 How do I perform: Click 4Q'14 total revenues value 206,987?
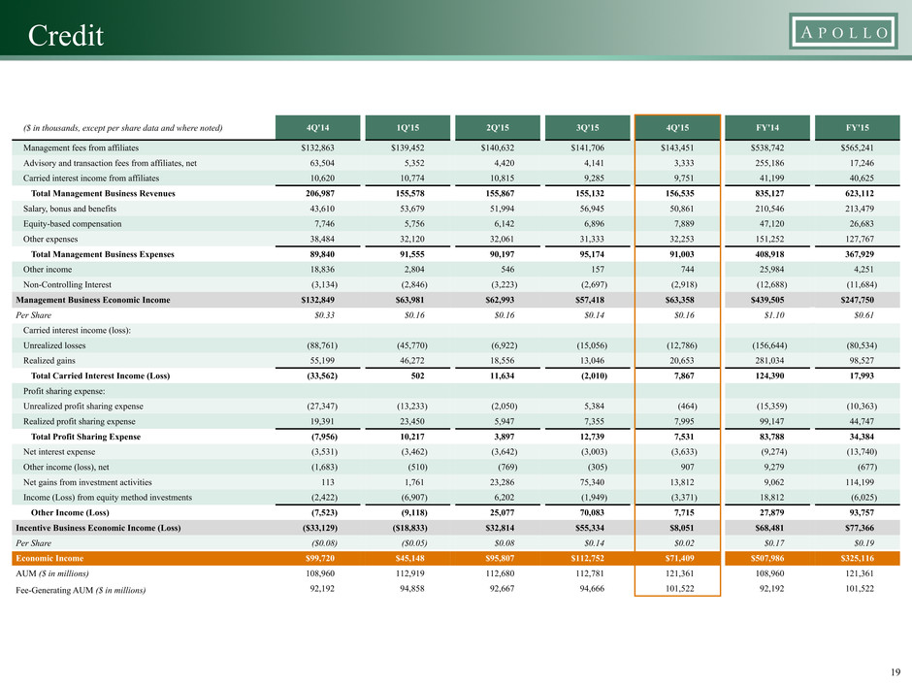[320, 194]
